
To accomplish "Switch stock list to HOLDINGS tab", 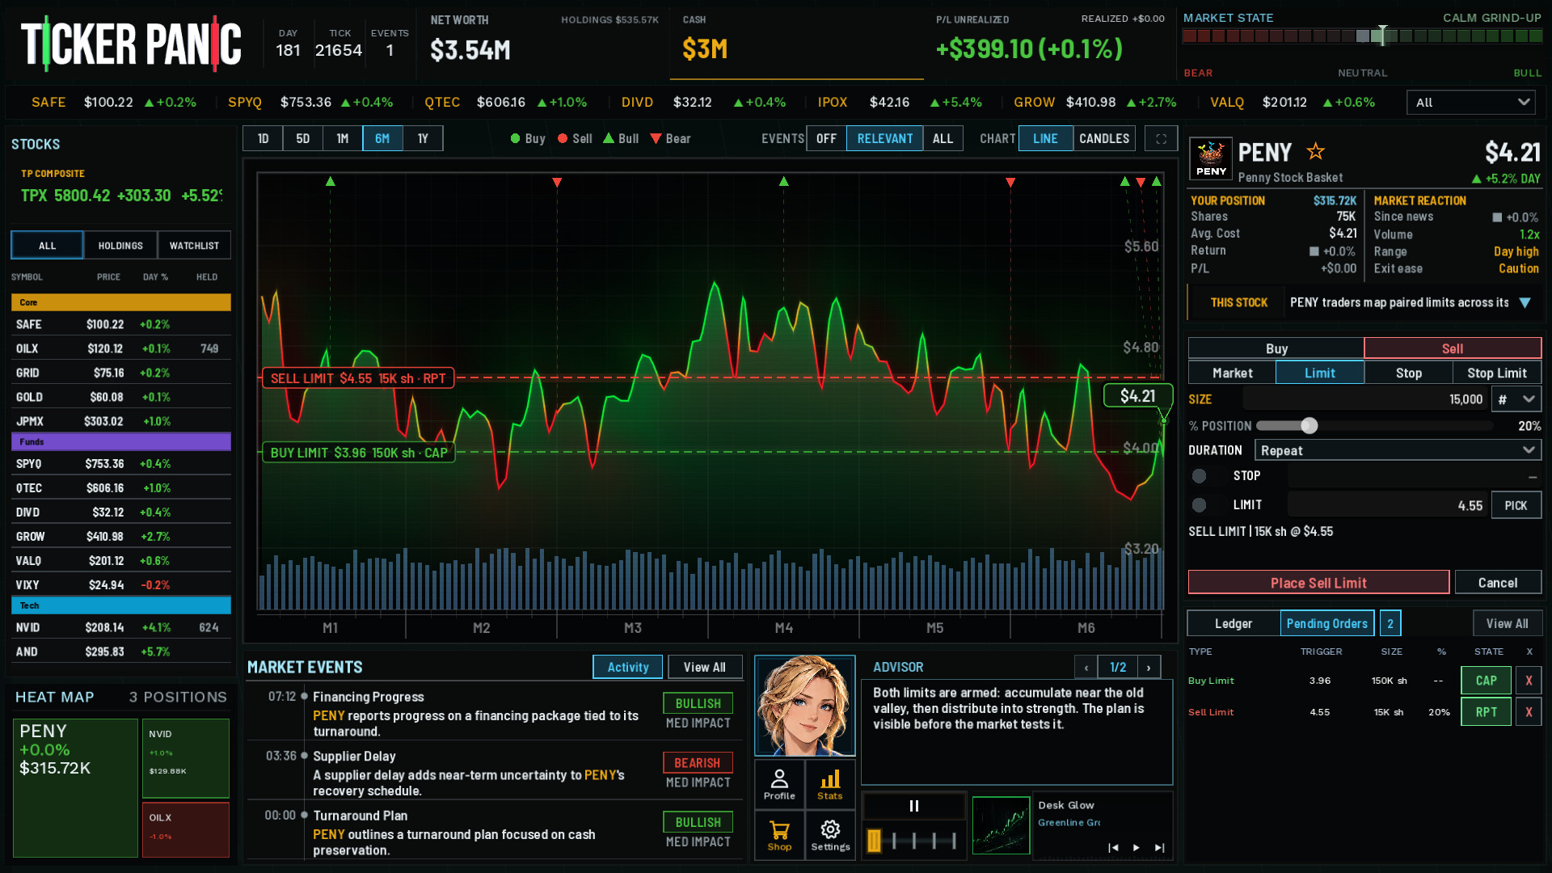I will point(120,246).
